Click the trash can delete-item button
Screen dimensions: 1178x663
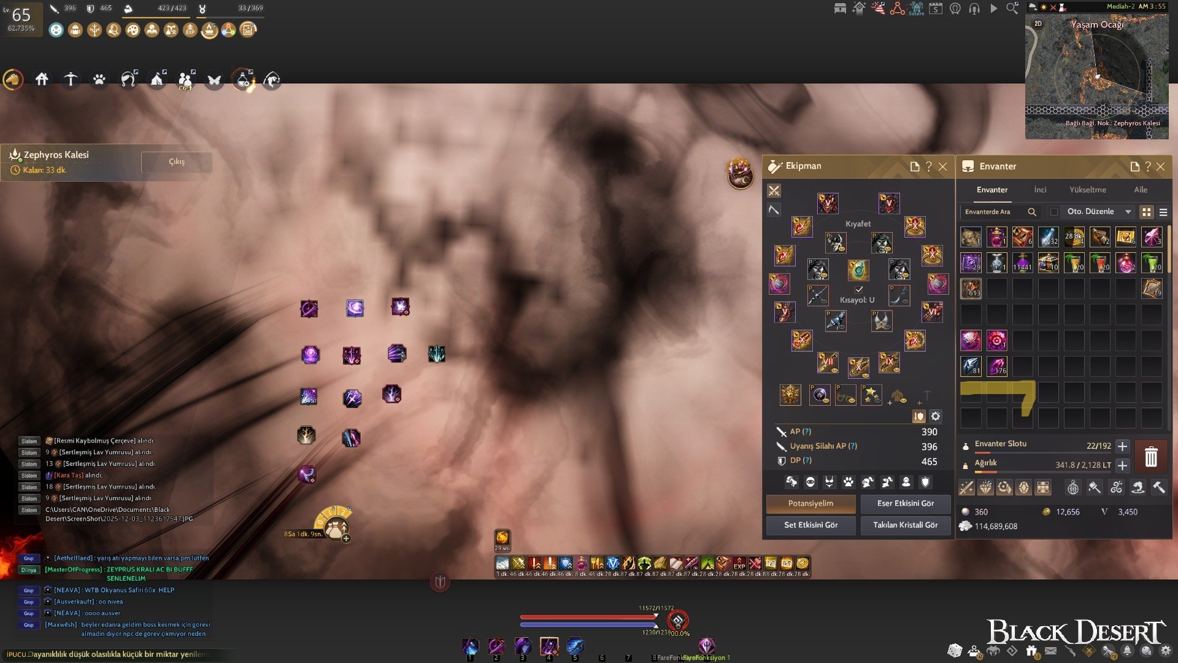[x=1151, y=457]
